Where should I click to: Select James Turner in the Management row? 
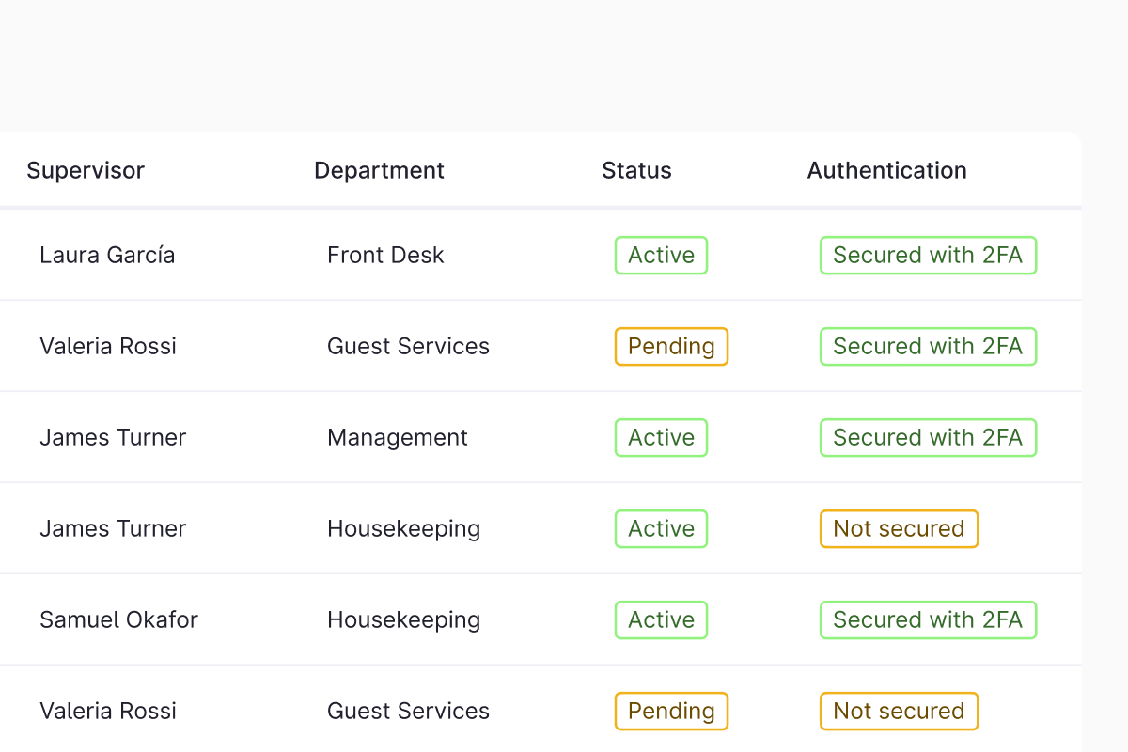pyautogui.click(x=113, y=437)
